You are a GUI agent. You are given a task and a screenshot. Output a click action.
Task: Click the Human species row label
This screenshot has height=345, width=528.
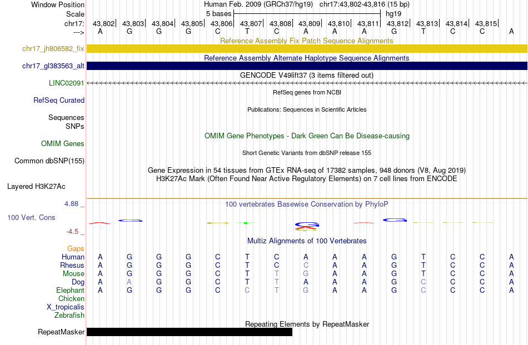[x=73, y=257]
